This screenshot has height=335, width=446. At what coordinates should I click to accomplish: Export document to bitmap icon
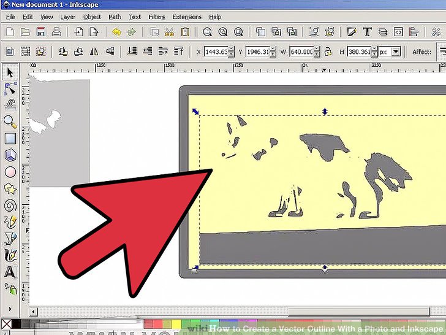click(x=94, y=32)
